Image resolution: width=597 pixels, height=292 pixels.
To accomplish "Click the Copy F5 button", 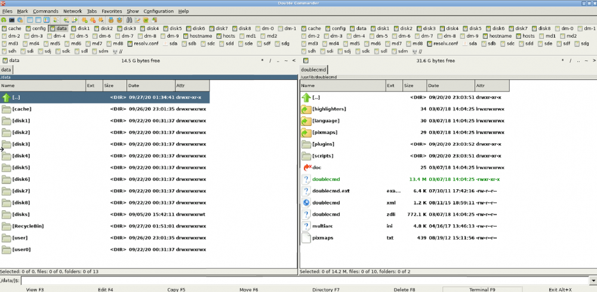I will 176,290.
